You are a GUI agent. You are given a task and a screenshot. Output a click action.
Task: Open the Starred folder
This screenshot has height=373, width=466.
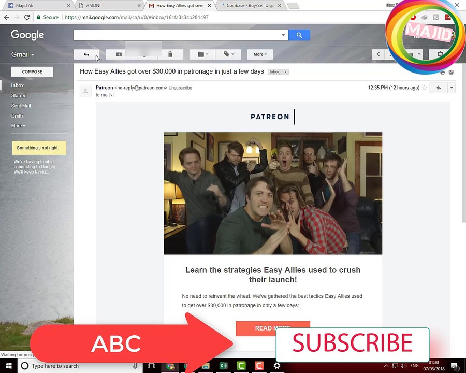click(x=19, y=95)
